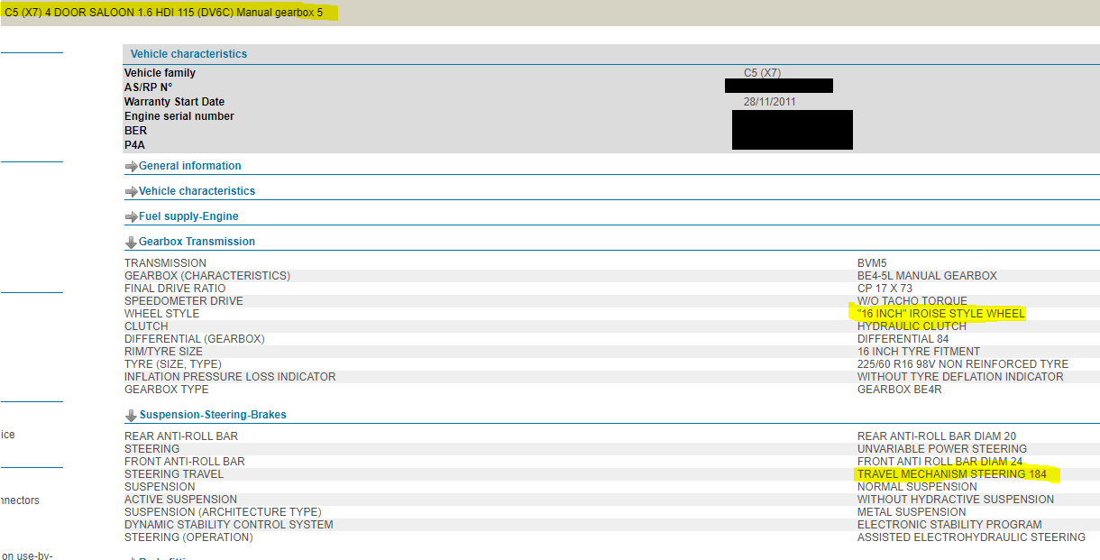Select the GEARBOX BE4R value

pyautogui.click(x=900, y=390)
